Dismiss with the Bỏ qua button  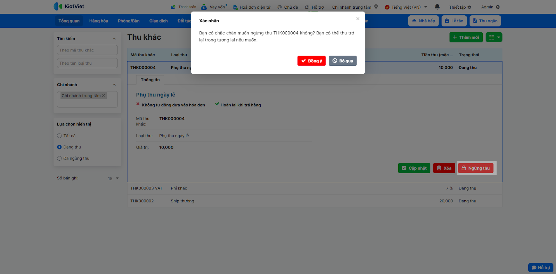click(343, 61)
